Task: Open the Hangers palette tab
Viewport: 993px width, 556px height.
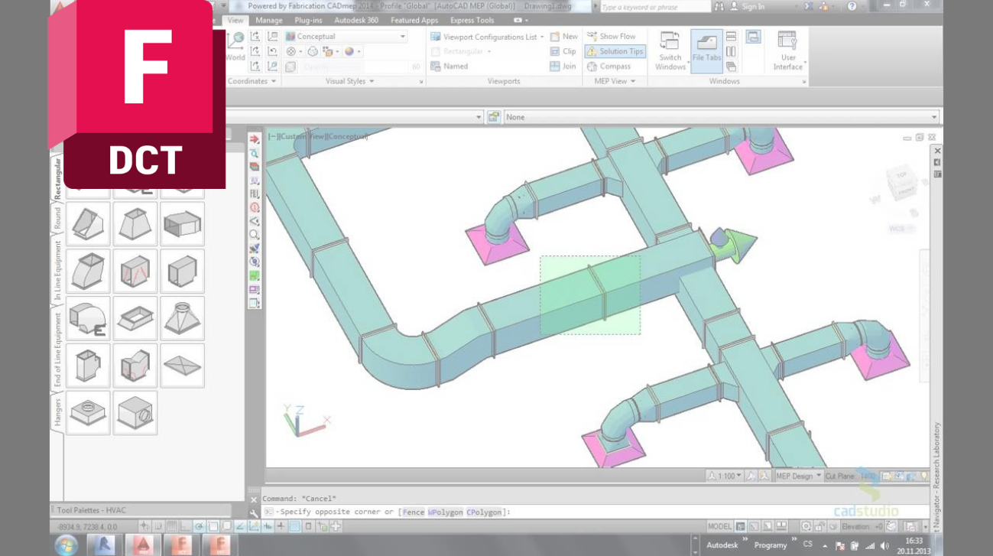Action: point(57,412)
